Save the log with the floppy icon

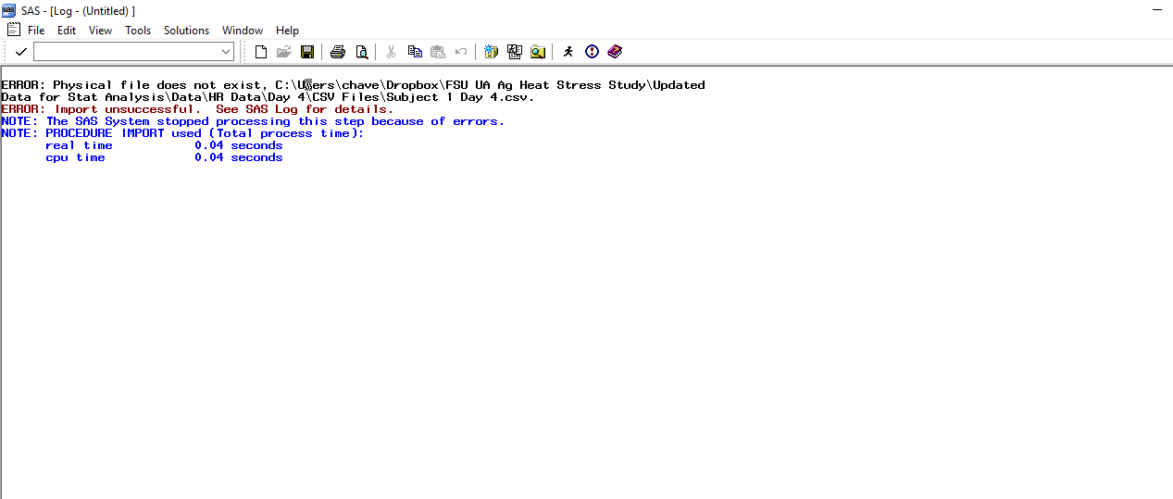coord(307,52)
